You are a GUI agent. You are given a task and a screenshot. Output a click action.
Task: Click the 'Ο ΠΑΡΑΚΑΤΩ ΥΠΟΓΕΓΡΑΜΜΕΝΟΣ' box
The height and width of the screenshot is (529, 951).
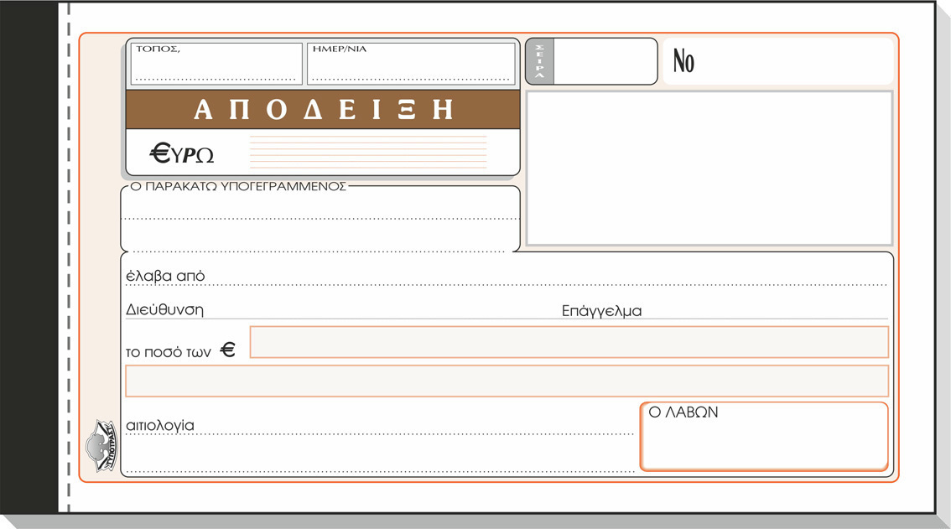pyautogui.click(x=320, y=219)
